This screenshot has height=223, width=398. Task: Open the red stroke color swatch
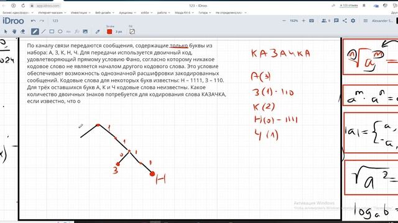109,32
